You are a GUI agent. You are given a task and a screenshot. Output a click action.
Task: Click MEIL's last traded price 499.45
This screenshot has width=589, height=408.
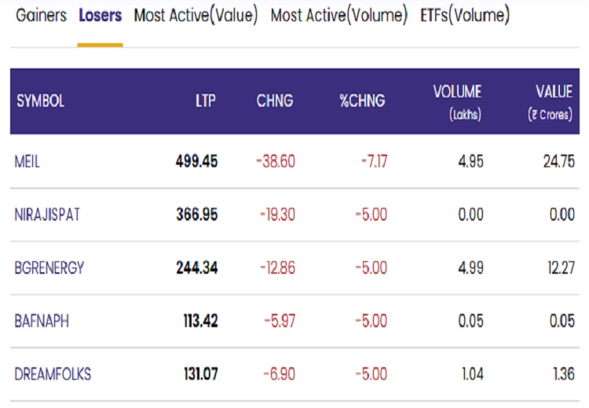(197, 162)
